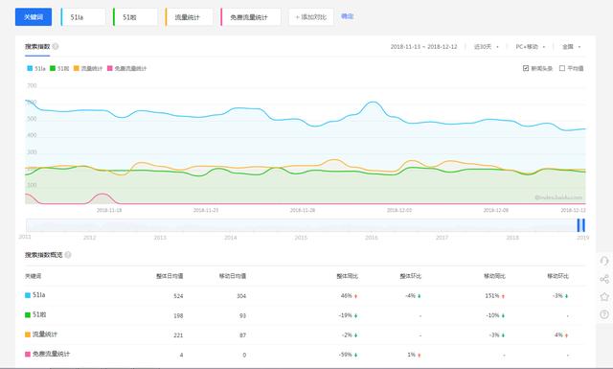Viewport: 613px width, 369px height.
Task: Switch to the 搜索指数 tab
Action: (x=37, y=47)
